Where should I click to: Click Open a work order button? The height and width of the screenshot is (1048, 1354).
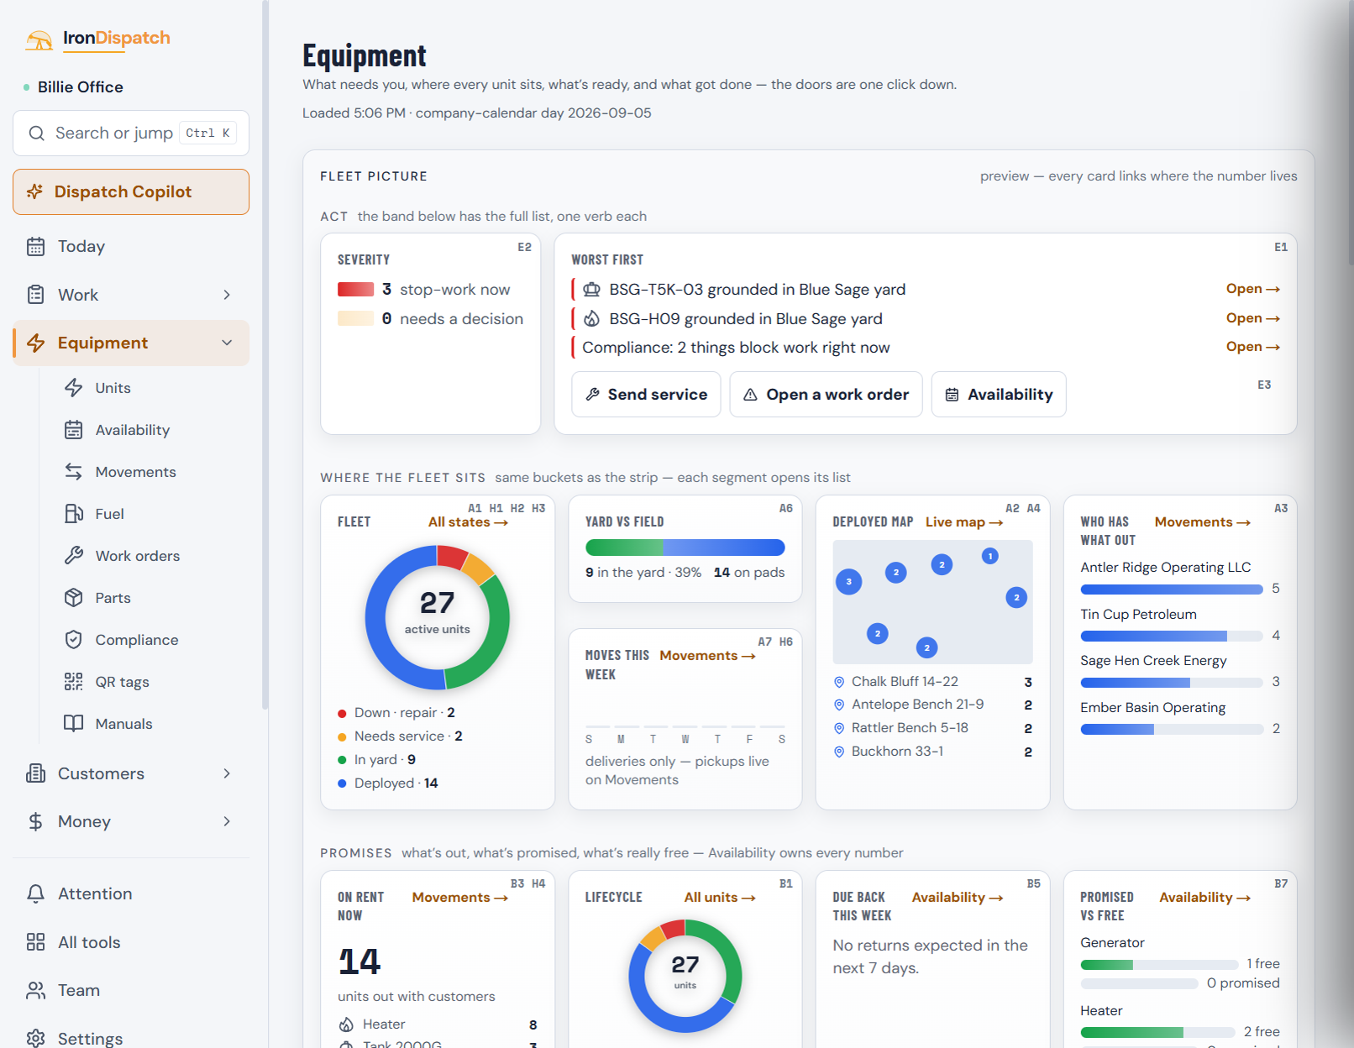point(826,394)
